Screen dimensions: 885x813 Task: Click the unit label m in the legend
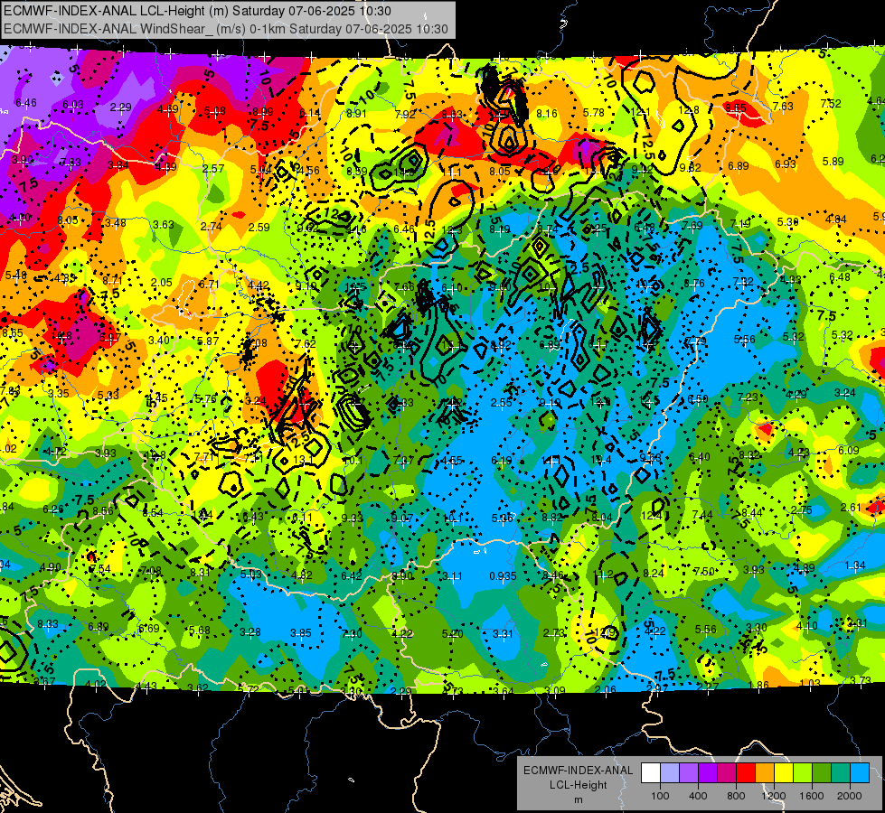click(x=578, y=799)
